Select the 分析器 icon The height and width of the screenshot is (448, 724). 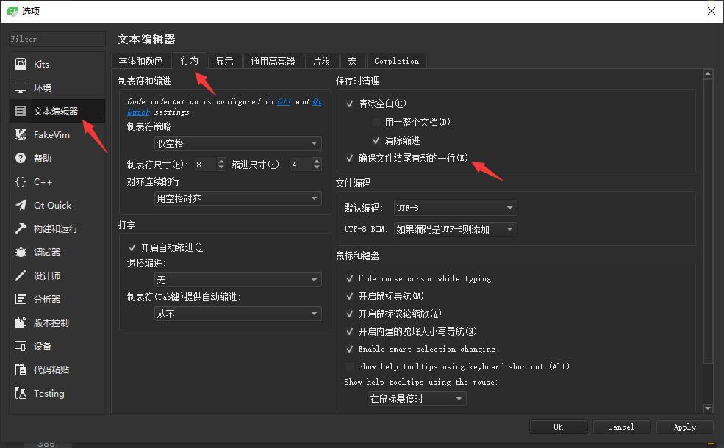(21, 299)
